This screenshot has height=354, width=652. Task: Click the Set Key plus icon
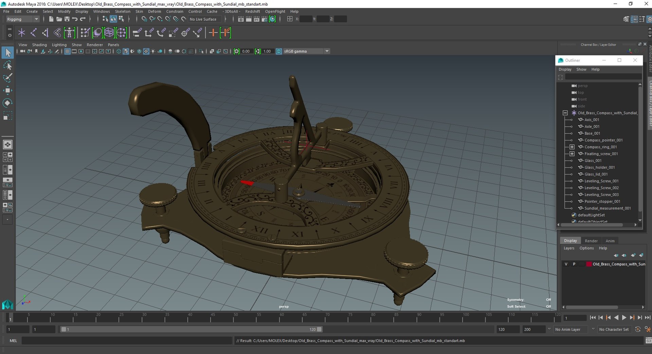[213, 33]
